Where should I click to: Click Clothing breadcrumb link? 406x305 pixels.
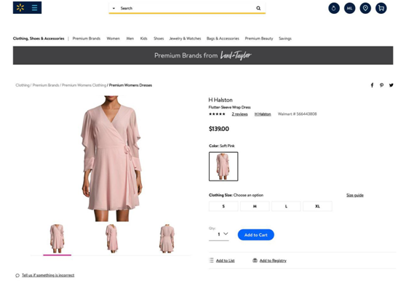pyautogui.click(x=23, y=85)
